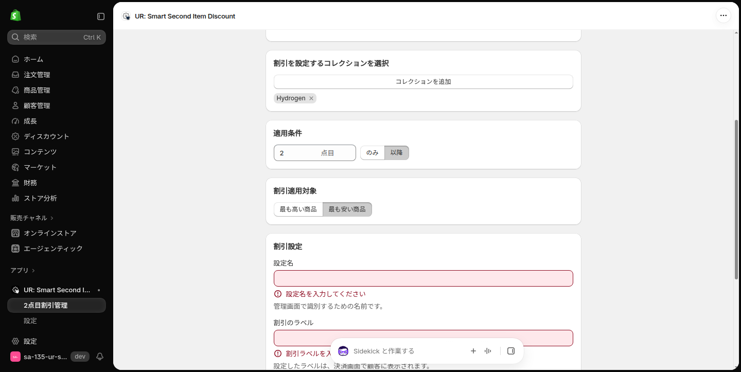
Task: Open the three-dot more actions menu
Action: (724, 15)
